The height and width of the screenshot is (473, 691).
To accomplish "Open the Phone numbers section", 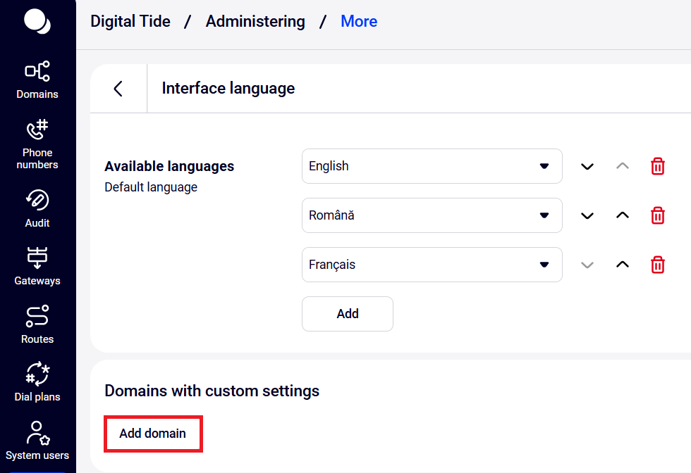I will (37, 144).
